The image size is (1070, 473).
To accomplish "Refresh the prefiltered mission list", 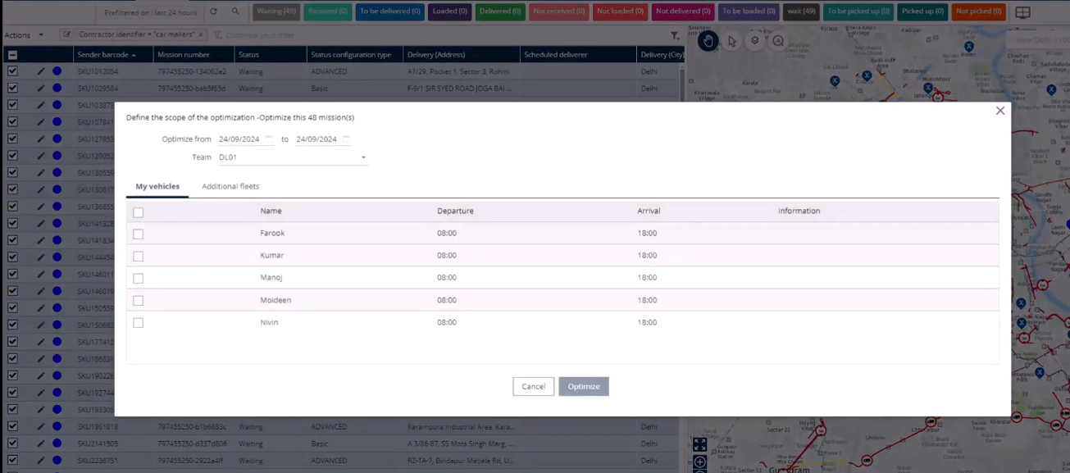I will click(214, 12).
